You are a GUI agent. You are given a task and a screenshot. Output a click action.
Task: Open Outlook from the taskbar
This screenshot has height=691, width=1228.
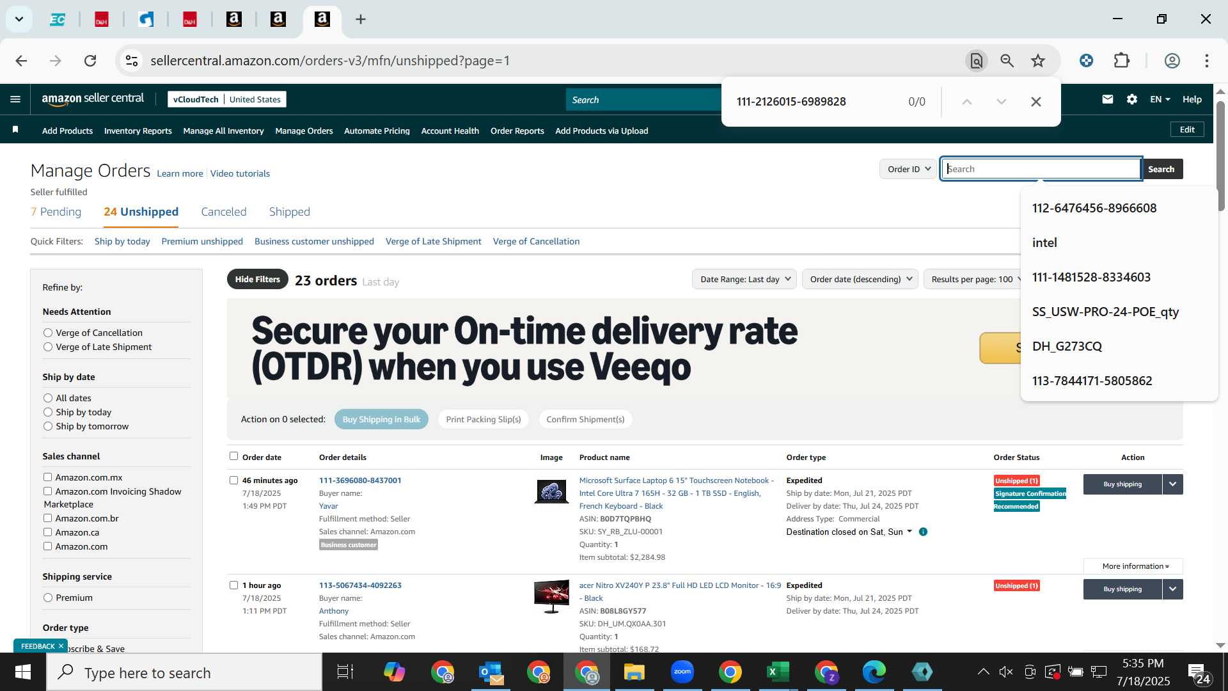(x=491, y=672)
